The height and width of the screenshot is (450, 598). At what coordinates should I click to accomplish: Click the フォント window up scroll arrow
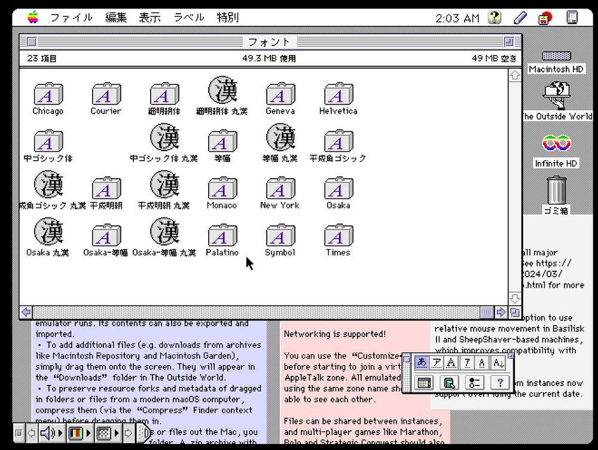point(515,75)
